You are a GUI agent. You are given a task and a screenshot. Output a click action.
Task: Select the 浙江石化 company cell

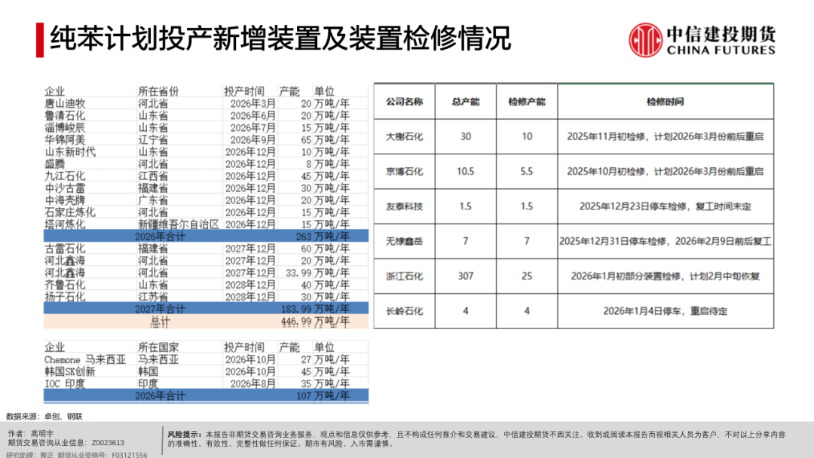(x=405, y=276)
